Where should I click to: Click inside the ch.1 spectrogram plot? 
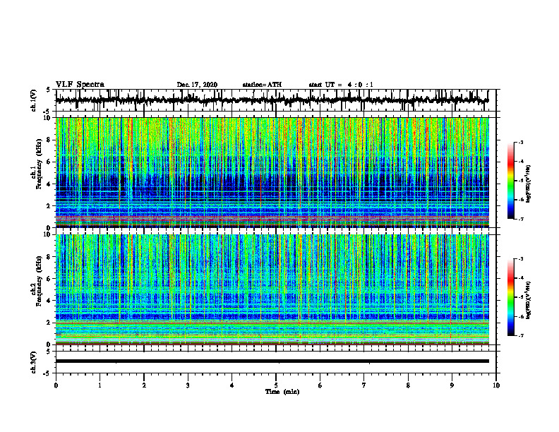[272, 172]
